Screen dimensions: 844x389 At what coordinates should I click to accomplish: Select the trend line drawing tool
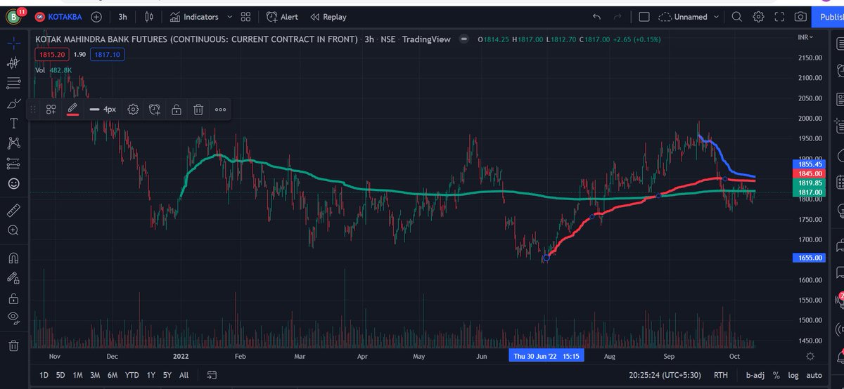(x=13, y=63)
